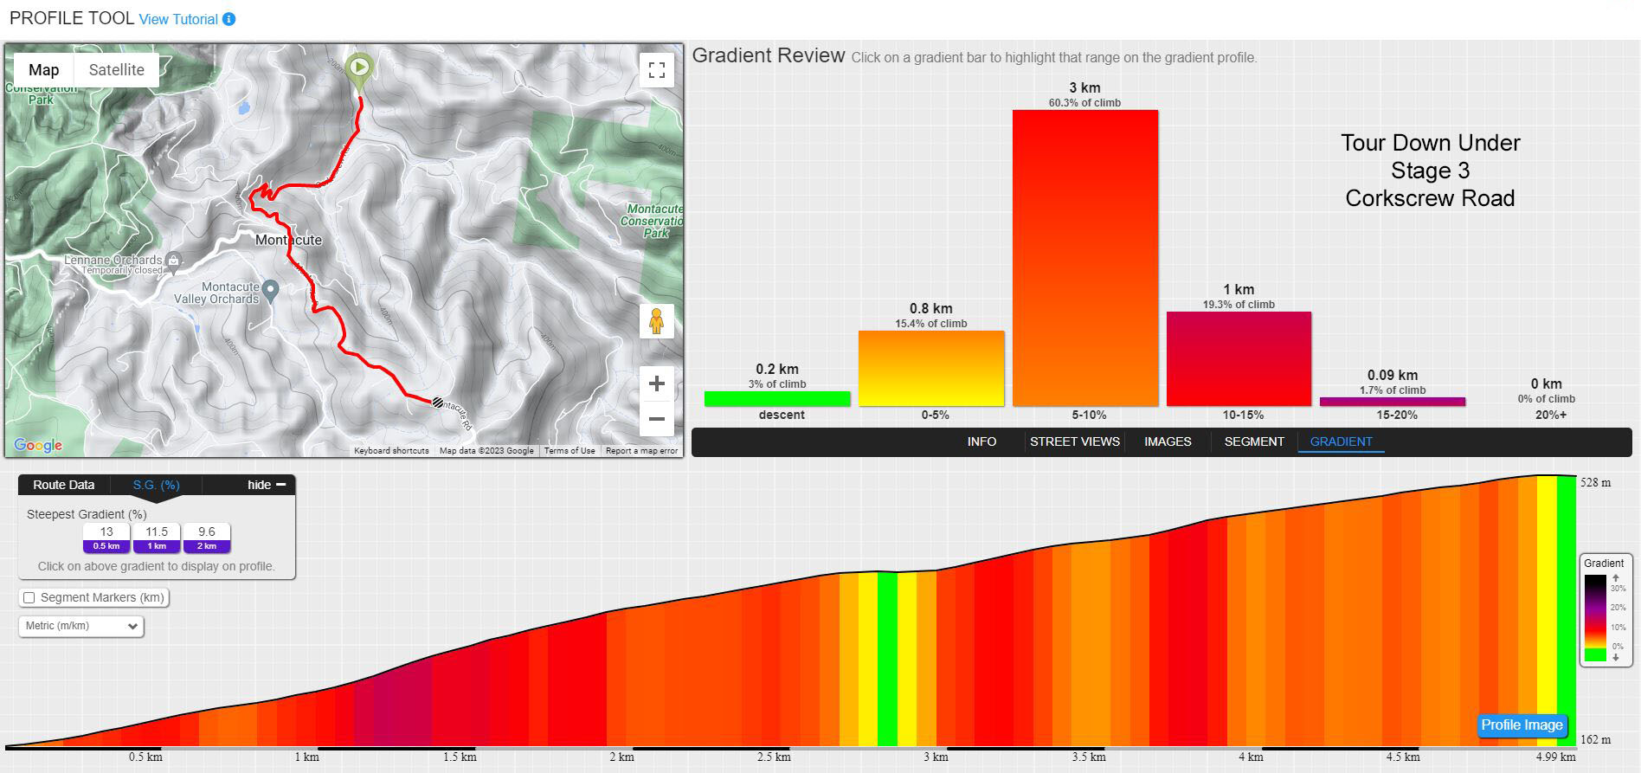Screen dimensions: 1641x773
Task: Select the Route Data tab
Action: [64, 485]
